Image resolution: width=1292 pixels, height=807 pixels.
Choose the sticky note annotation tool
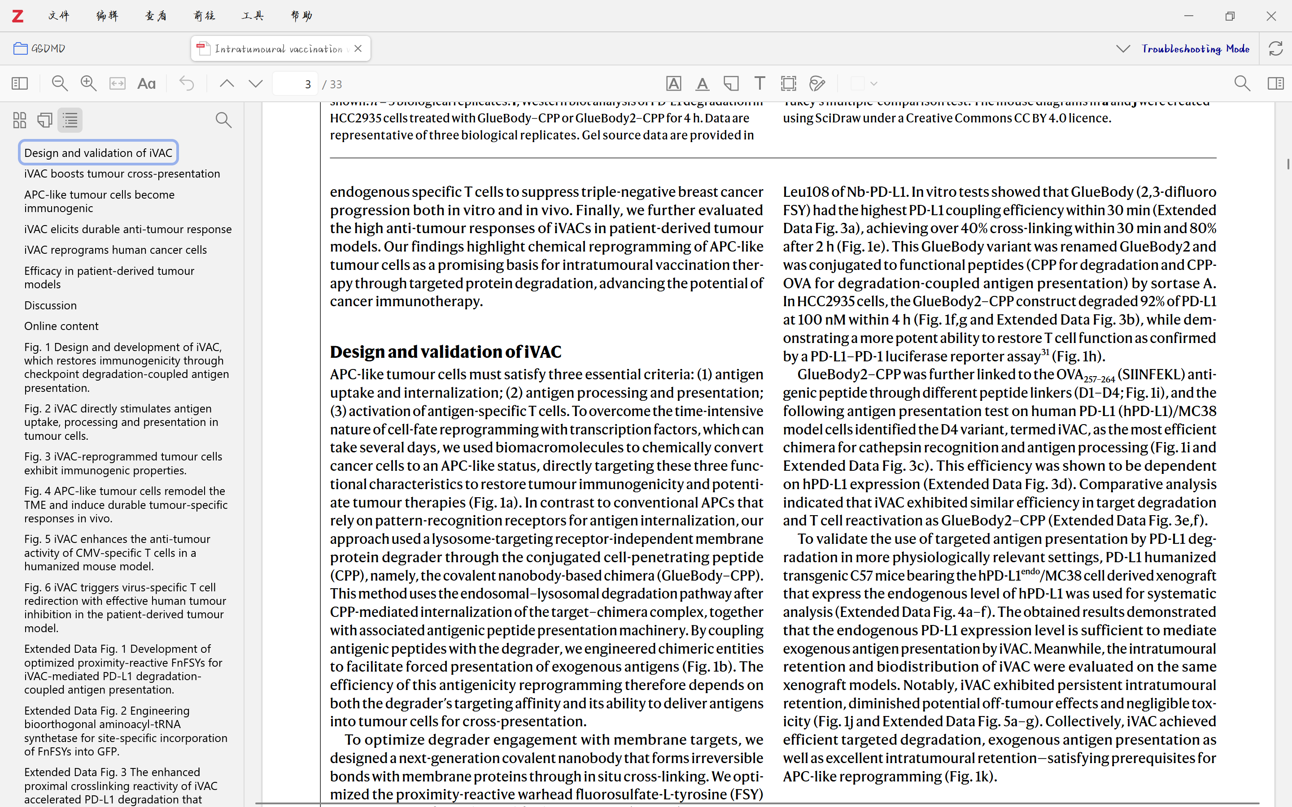(731, 84)
